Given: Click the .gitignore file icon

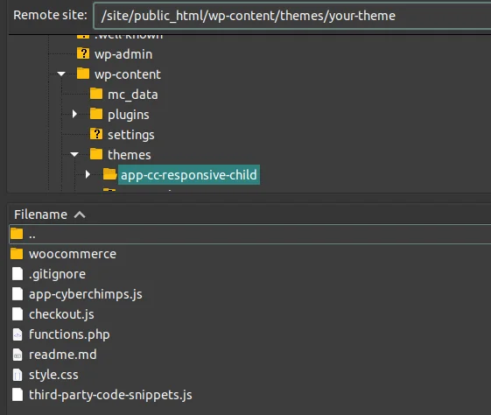Looking at the screenshot, I should click(18, 274).
